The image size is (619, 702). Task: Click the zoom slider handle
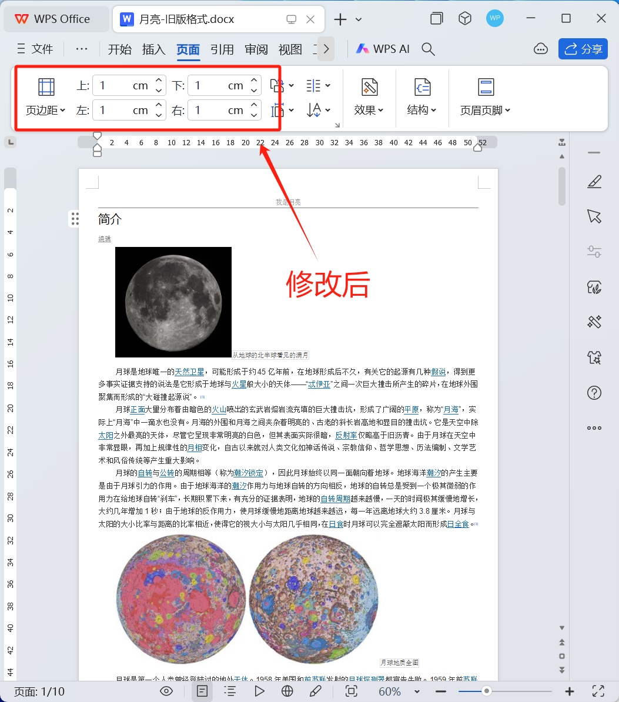point(486,691)
